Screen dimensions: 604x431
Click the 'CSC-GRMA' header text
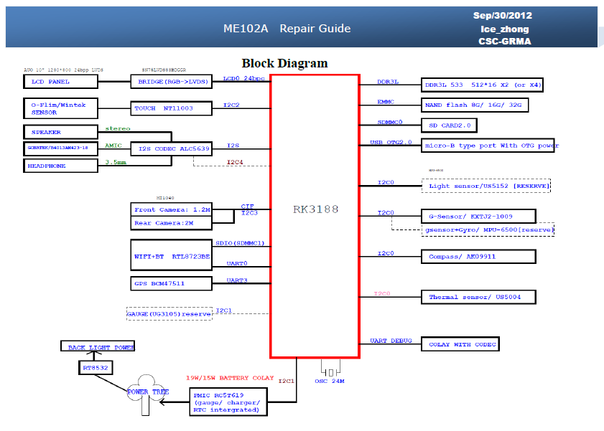coord(505,41)
